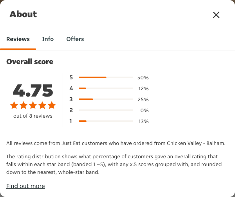Select the Reviews tab
This screenshot has width=235, height=197.
pyautogui.click(x=18, y=39)
